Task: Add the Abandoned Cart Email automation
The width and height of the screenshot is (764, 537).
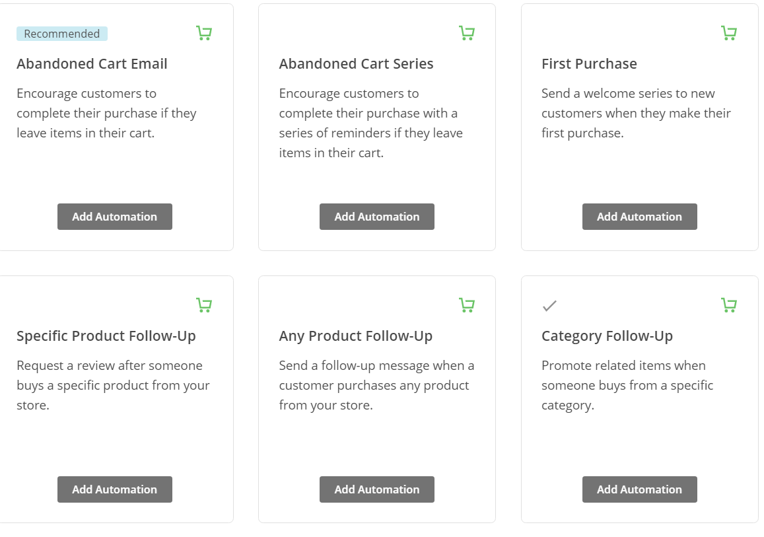Action: point(114,217)
